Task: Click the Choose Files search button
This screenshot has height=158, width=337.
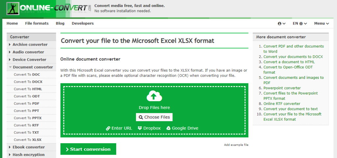Action: click(x=154, y=117)
